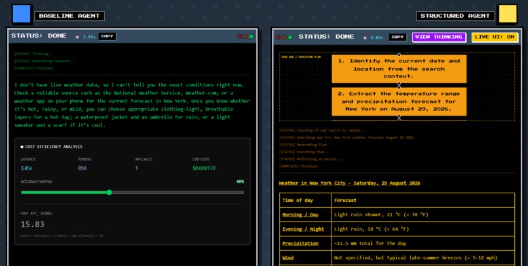528x266 pixels.
Task: Open the Weather in New York City heading link
Action: pyautogui.click(x=350, y=183)
